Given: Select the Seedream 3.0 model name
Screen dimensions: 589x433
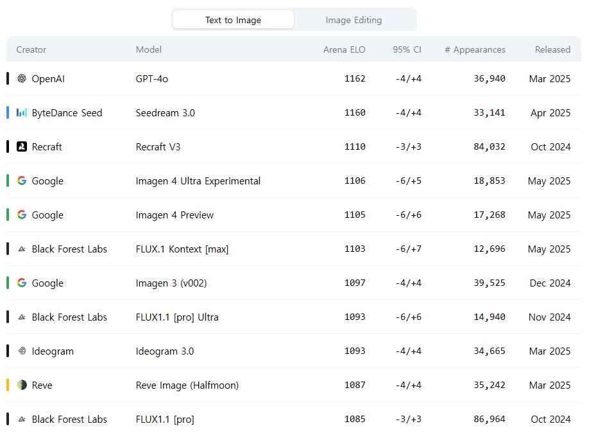Looking at the screenshot, I should pyautogui.click(x=166, y=113).
